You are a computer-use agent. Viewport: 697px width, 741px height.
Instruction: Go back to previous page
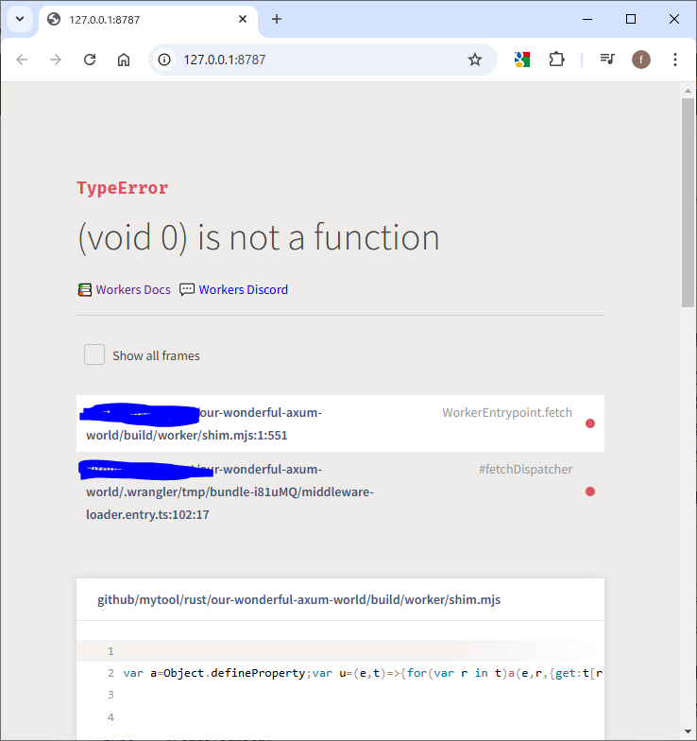click(23, 60)
